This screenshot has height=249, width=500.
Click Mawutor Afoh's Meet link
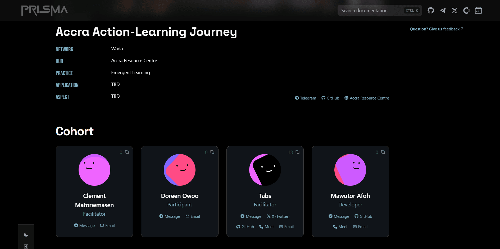coord(340,227)
